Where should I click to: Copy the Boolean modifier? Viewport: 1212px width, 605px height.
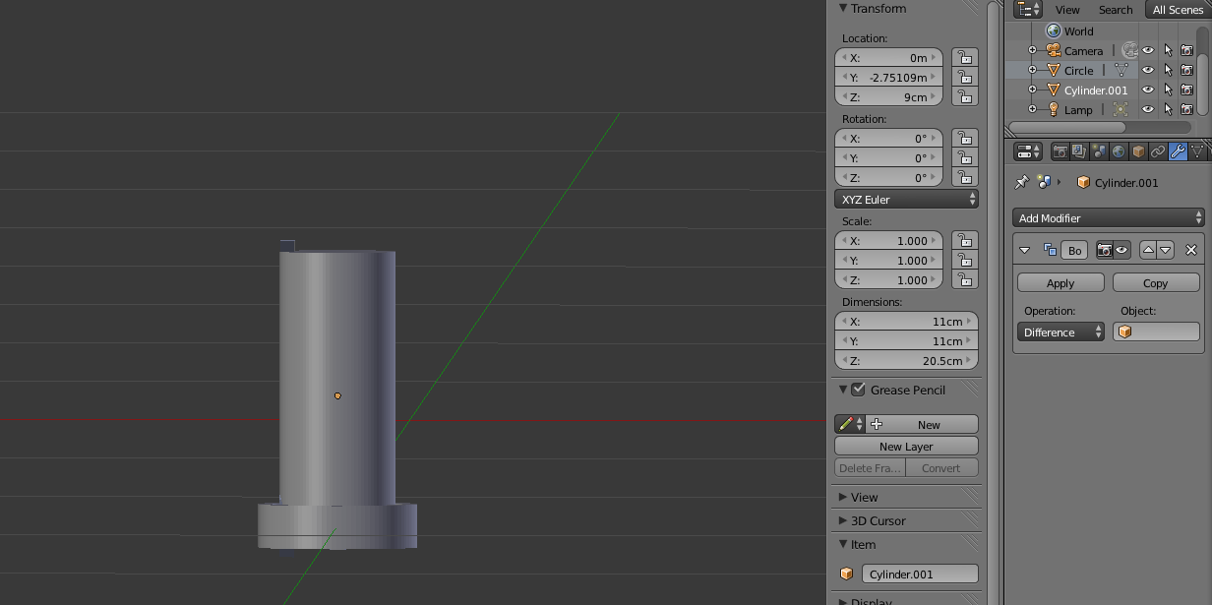1156,282
